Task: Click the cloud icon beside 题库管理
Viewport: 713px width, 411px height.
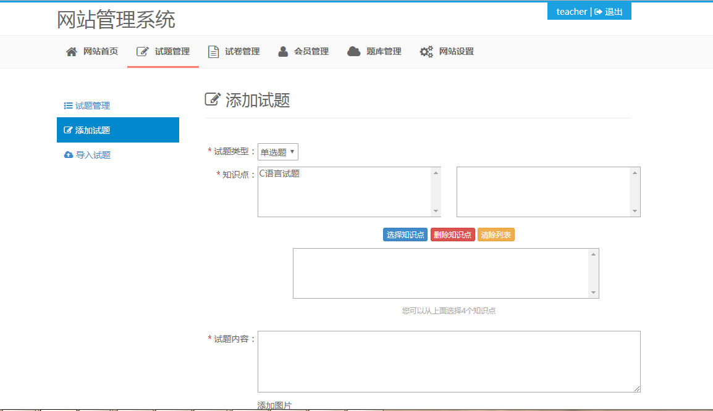Action: 354,51
